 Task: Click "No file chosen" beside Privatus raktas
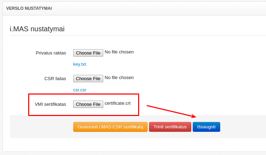(x=119, y=52)
